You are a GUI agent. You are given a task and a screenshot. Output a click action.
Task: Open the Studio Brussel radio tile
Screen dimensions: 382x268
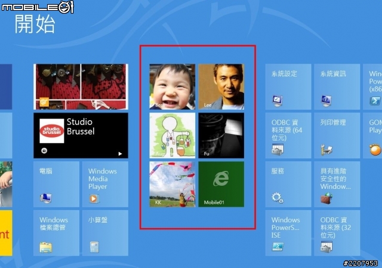(x=81, y=135)
